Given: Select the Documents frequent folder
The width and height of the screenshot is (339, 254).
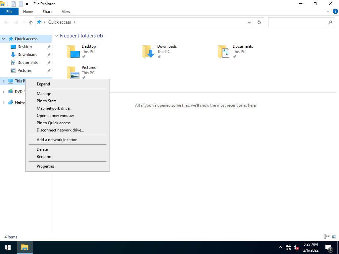Looking at the screenshot, I should point(235,51).
